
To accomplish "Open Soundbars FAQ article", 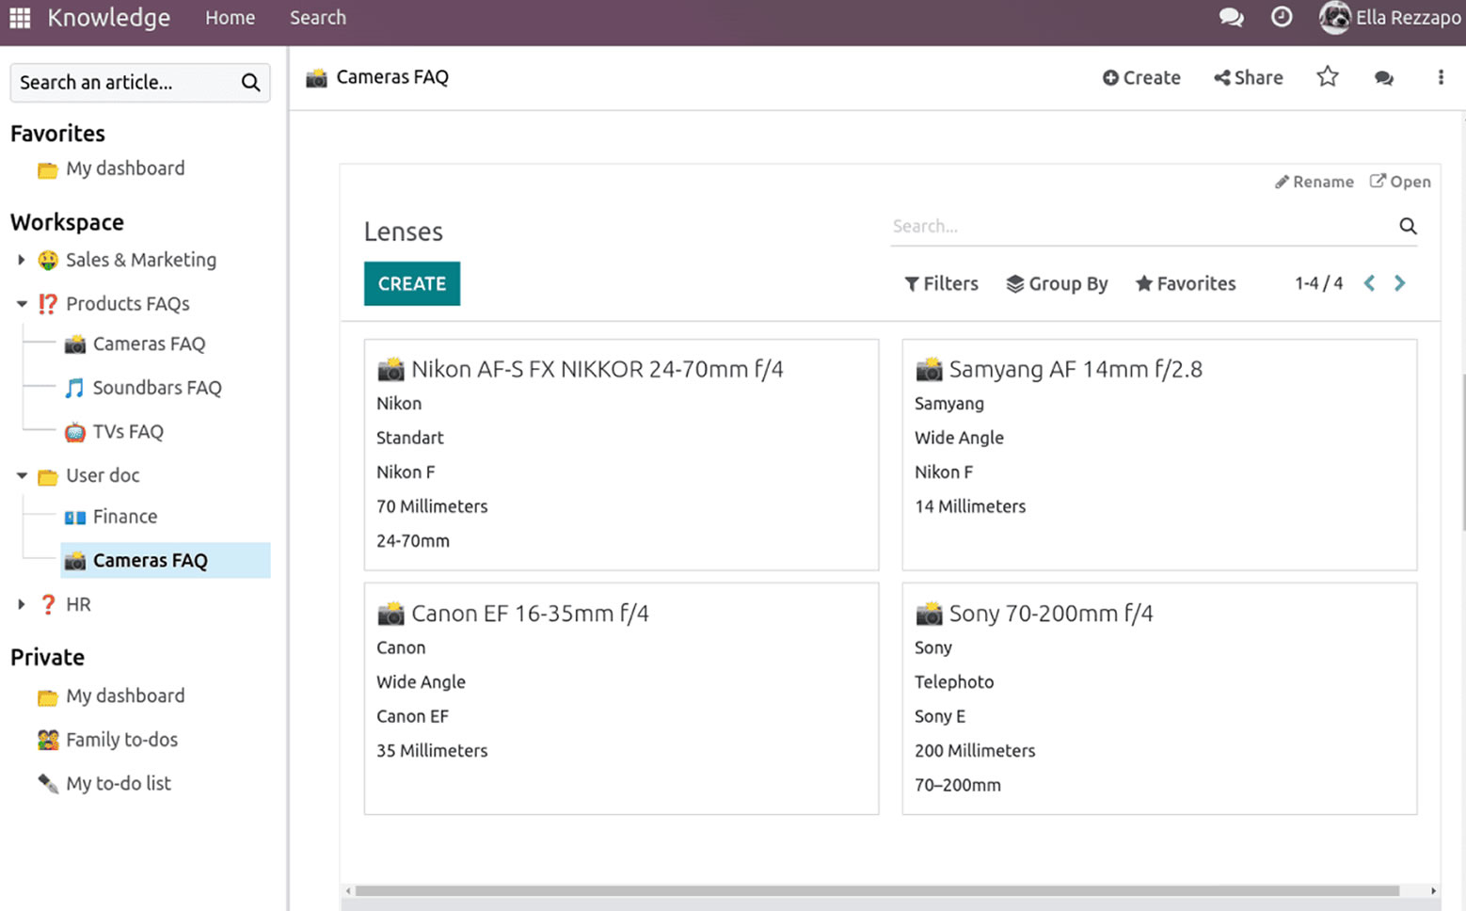I will 157,388.
